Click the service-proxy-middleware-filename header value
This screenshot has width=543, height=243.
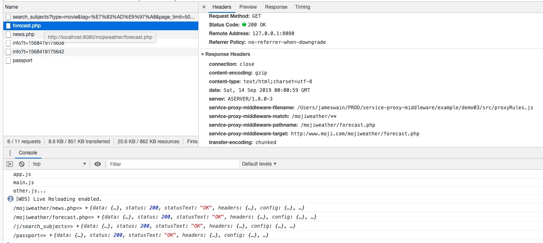tap(415, 108)
